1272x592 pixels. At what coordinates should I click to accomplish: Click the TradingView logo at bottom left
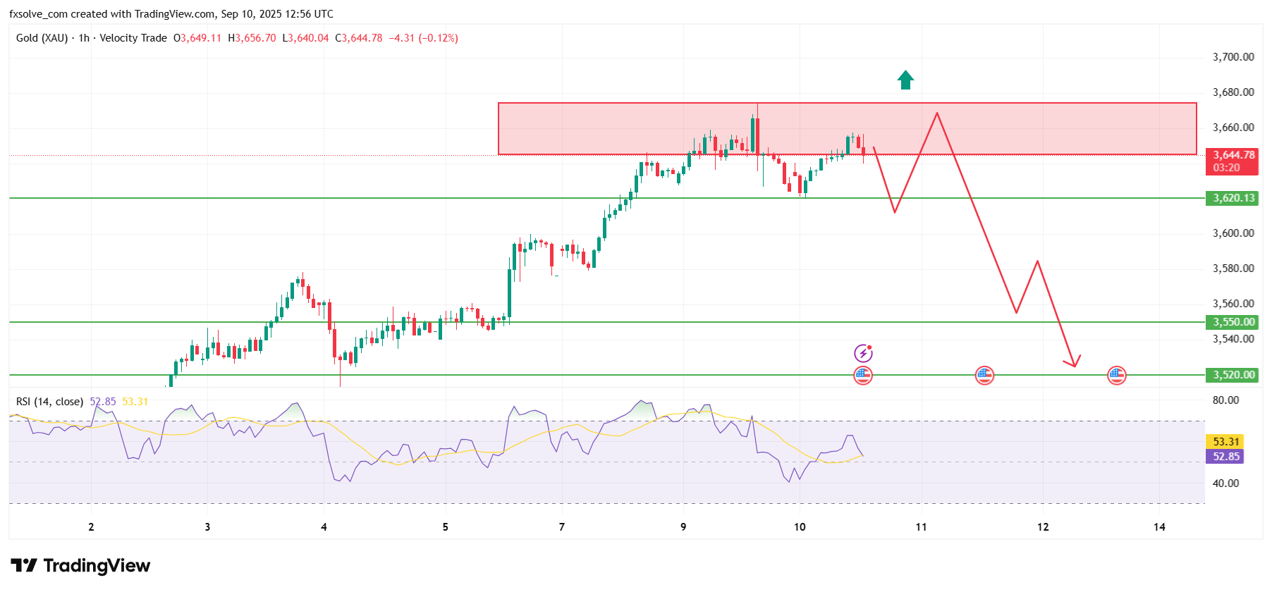[x=80, y=566]
